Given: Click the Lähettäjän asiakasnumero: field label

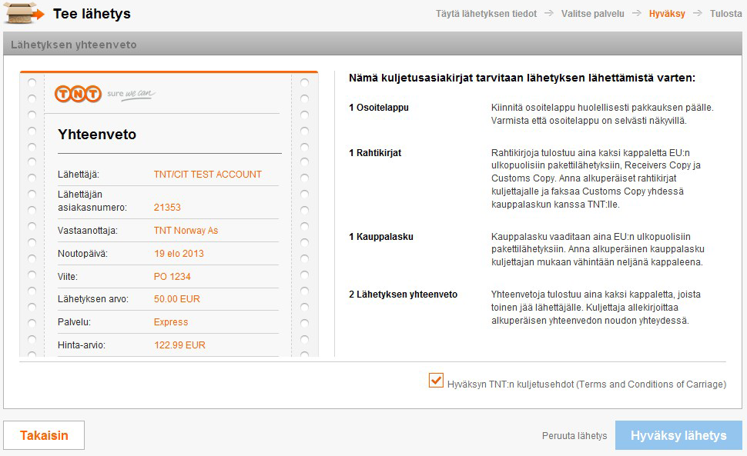Looking at the screenshot, I should coord(92,201).
